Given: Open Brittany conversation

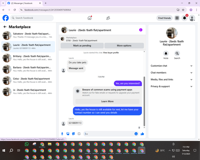Looking at the screenshot, I should tap(28, 58).
